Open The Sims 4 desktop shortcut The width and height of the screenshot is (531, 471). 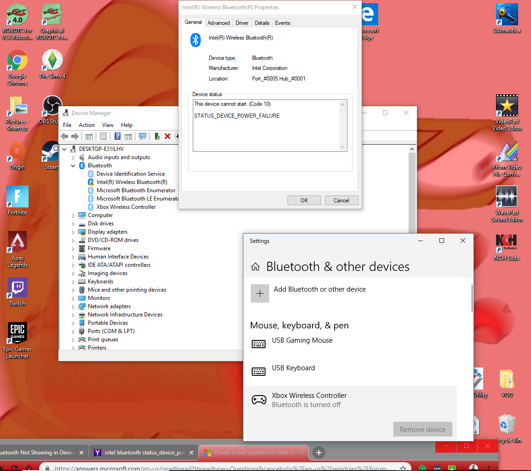tap(52, 64)
